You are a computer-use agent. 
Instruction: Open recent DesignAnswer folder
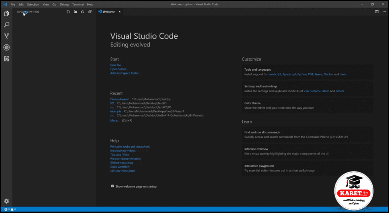[119, 99]
